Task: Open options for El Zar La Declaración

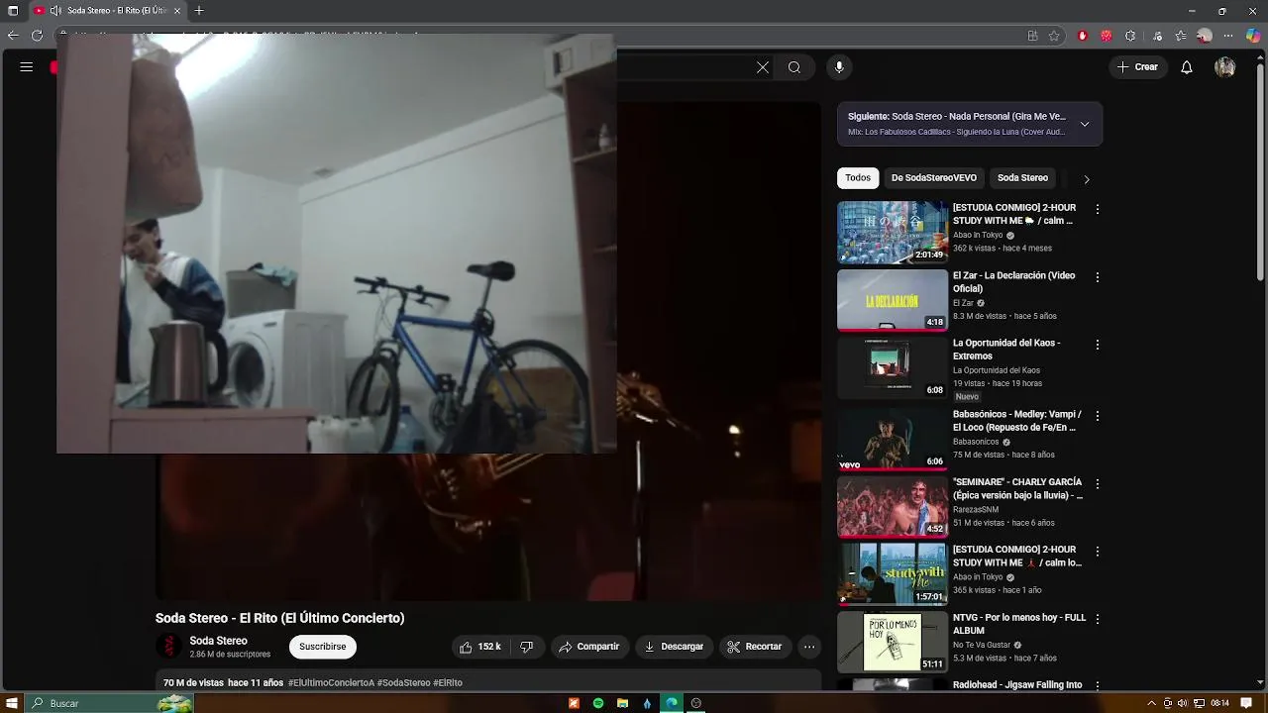Action: point(1097,277)
